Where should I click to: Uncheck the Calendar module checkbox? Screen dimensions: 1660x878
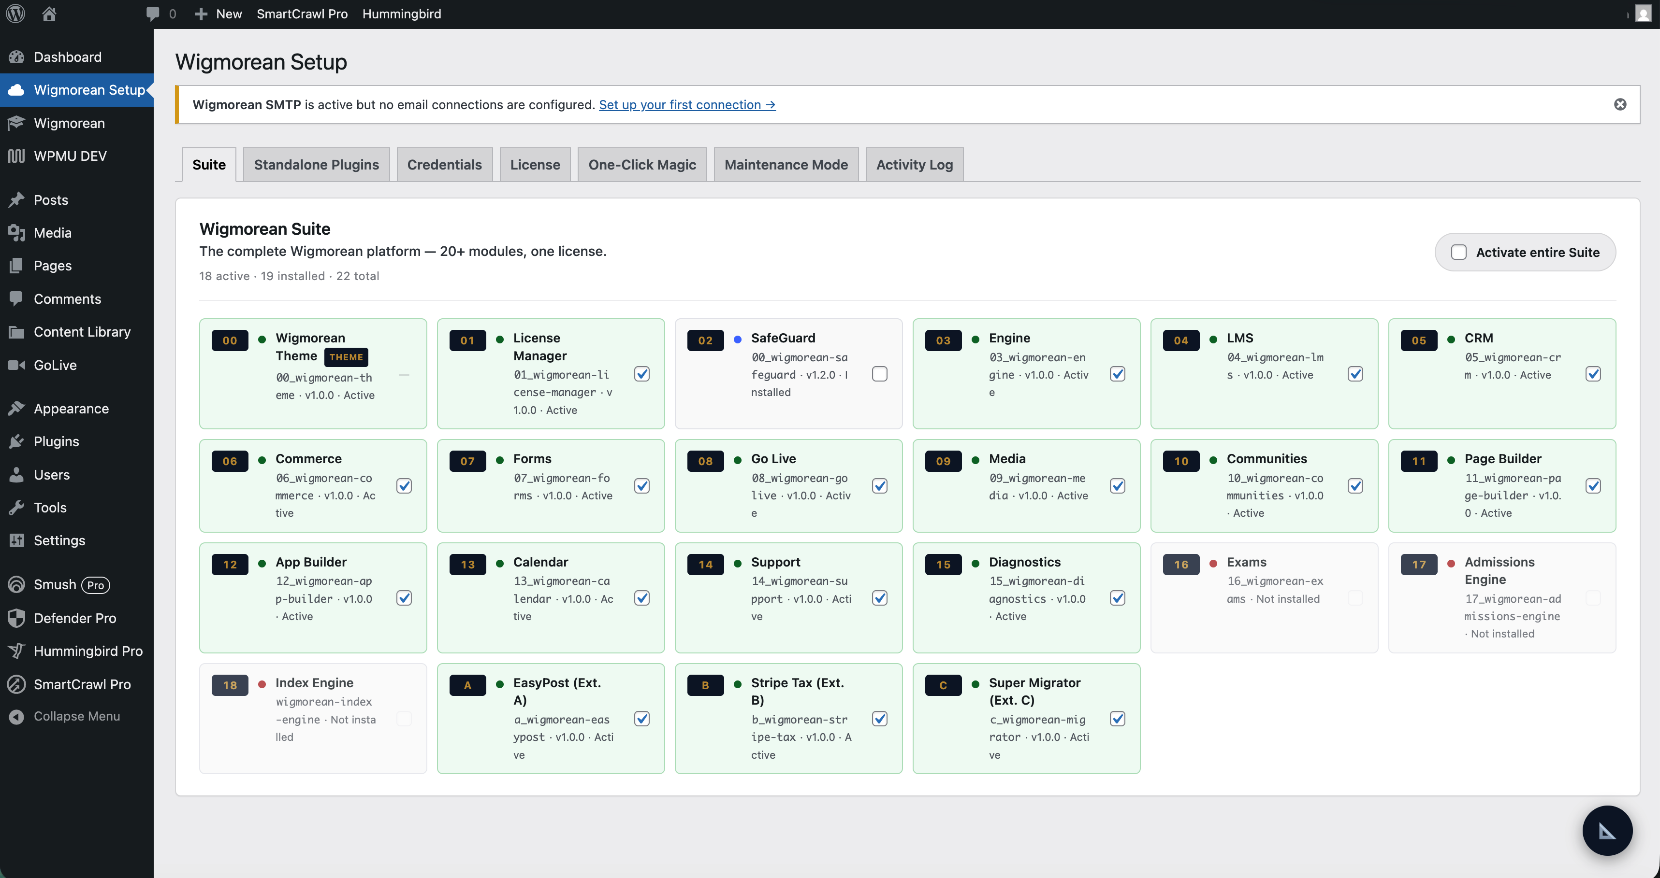(642, 598)
